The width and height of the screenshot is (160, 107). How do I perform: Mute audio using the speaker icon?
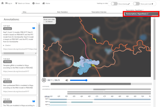coord(67,80)
